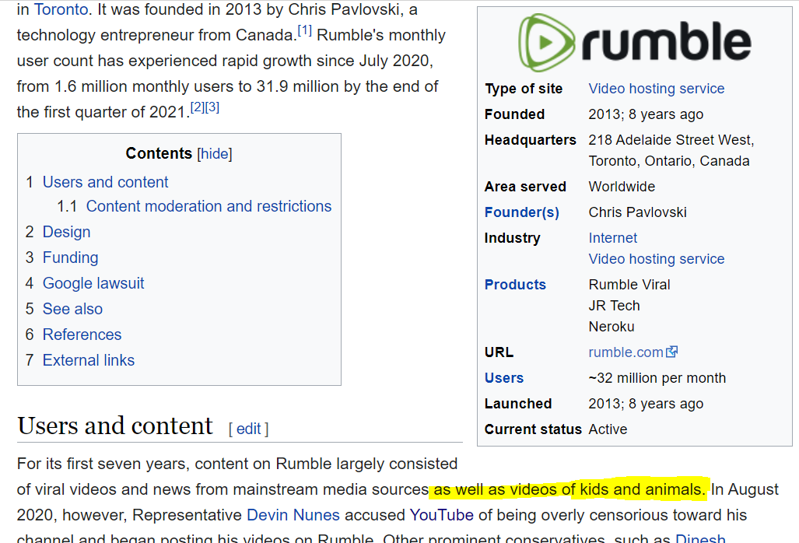Click the Contents heading text
799x543 pixels.
click(x=159, y=153)
